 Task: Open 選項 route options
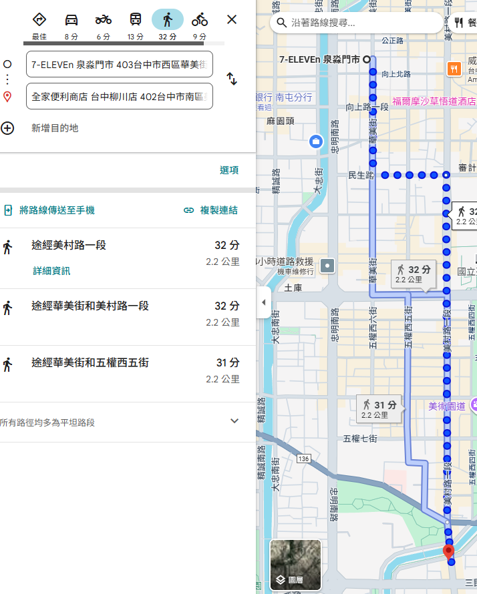coord(229,170)
